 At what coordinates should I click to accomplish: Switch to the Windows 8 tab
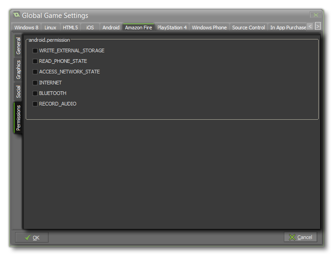pos(26,28)
